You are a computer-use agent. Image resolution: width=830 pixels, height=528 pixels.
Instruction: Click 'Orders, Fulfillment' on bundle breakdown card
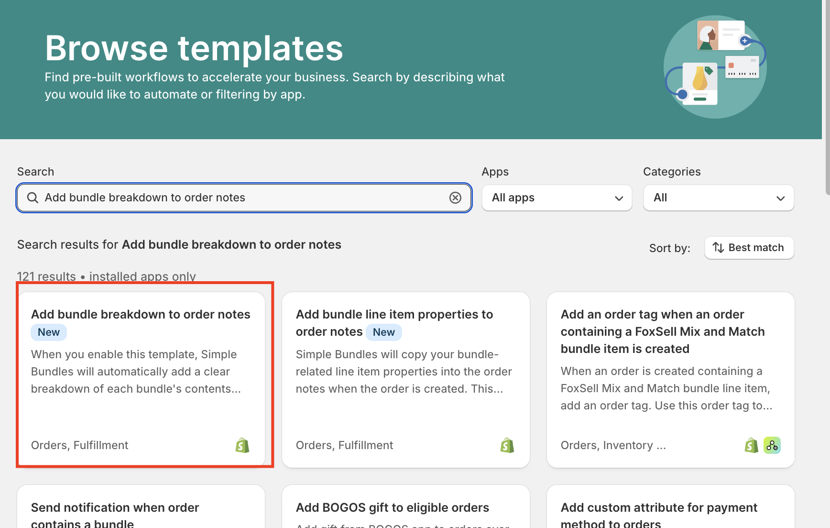click(80, 445)
